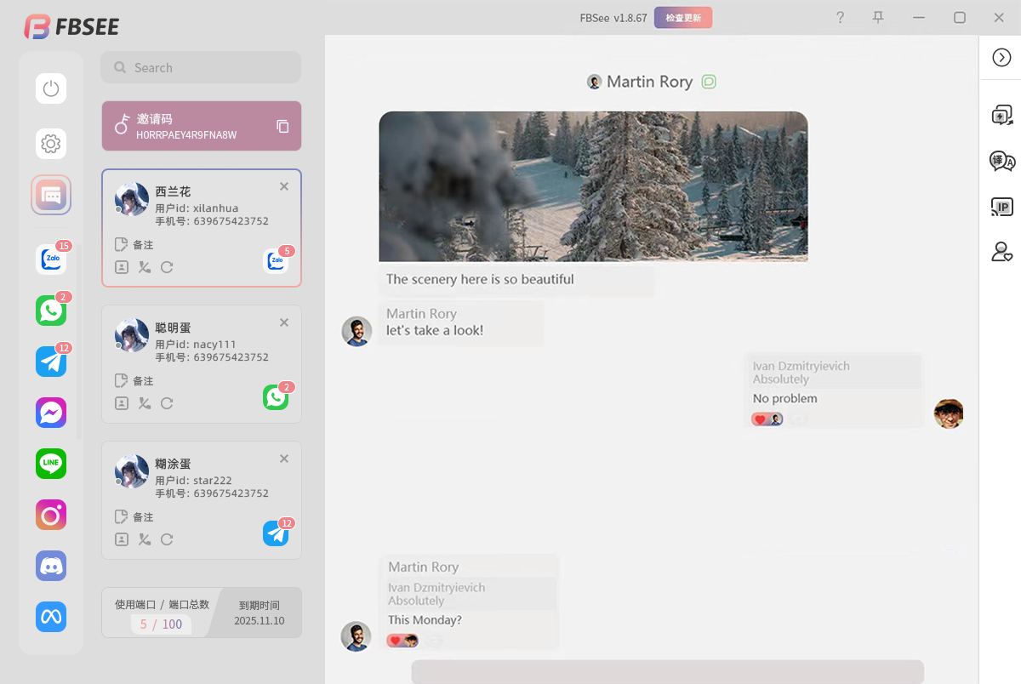Open the translation tool icon
This screenshot has height=684, width=1021.
(x=1001, y=161)
